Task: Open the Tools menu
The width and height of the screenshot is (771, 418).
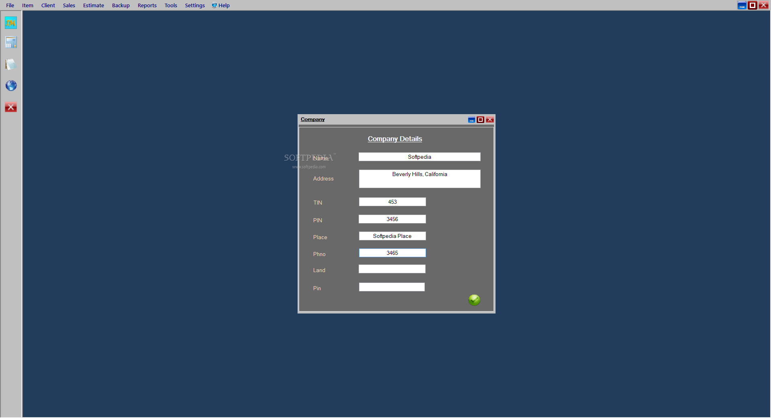Action: [171, 5]
